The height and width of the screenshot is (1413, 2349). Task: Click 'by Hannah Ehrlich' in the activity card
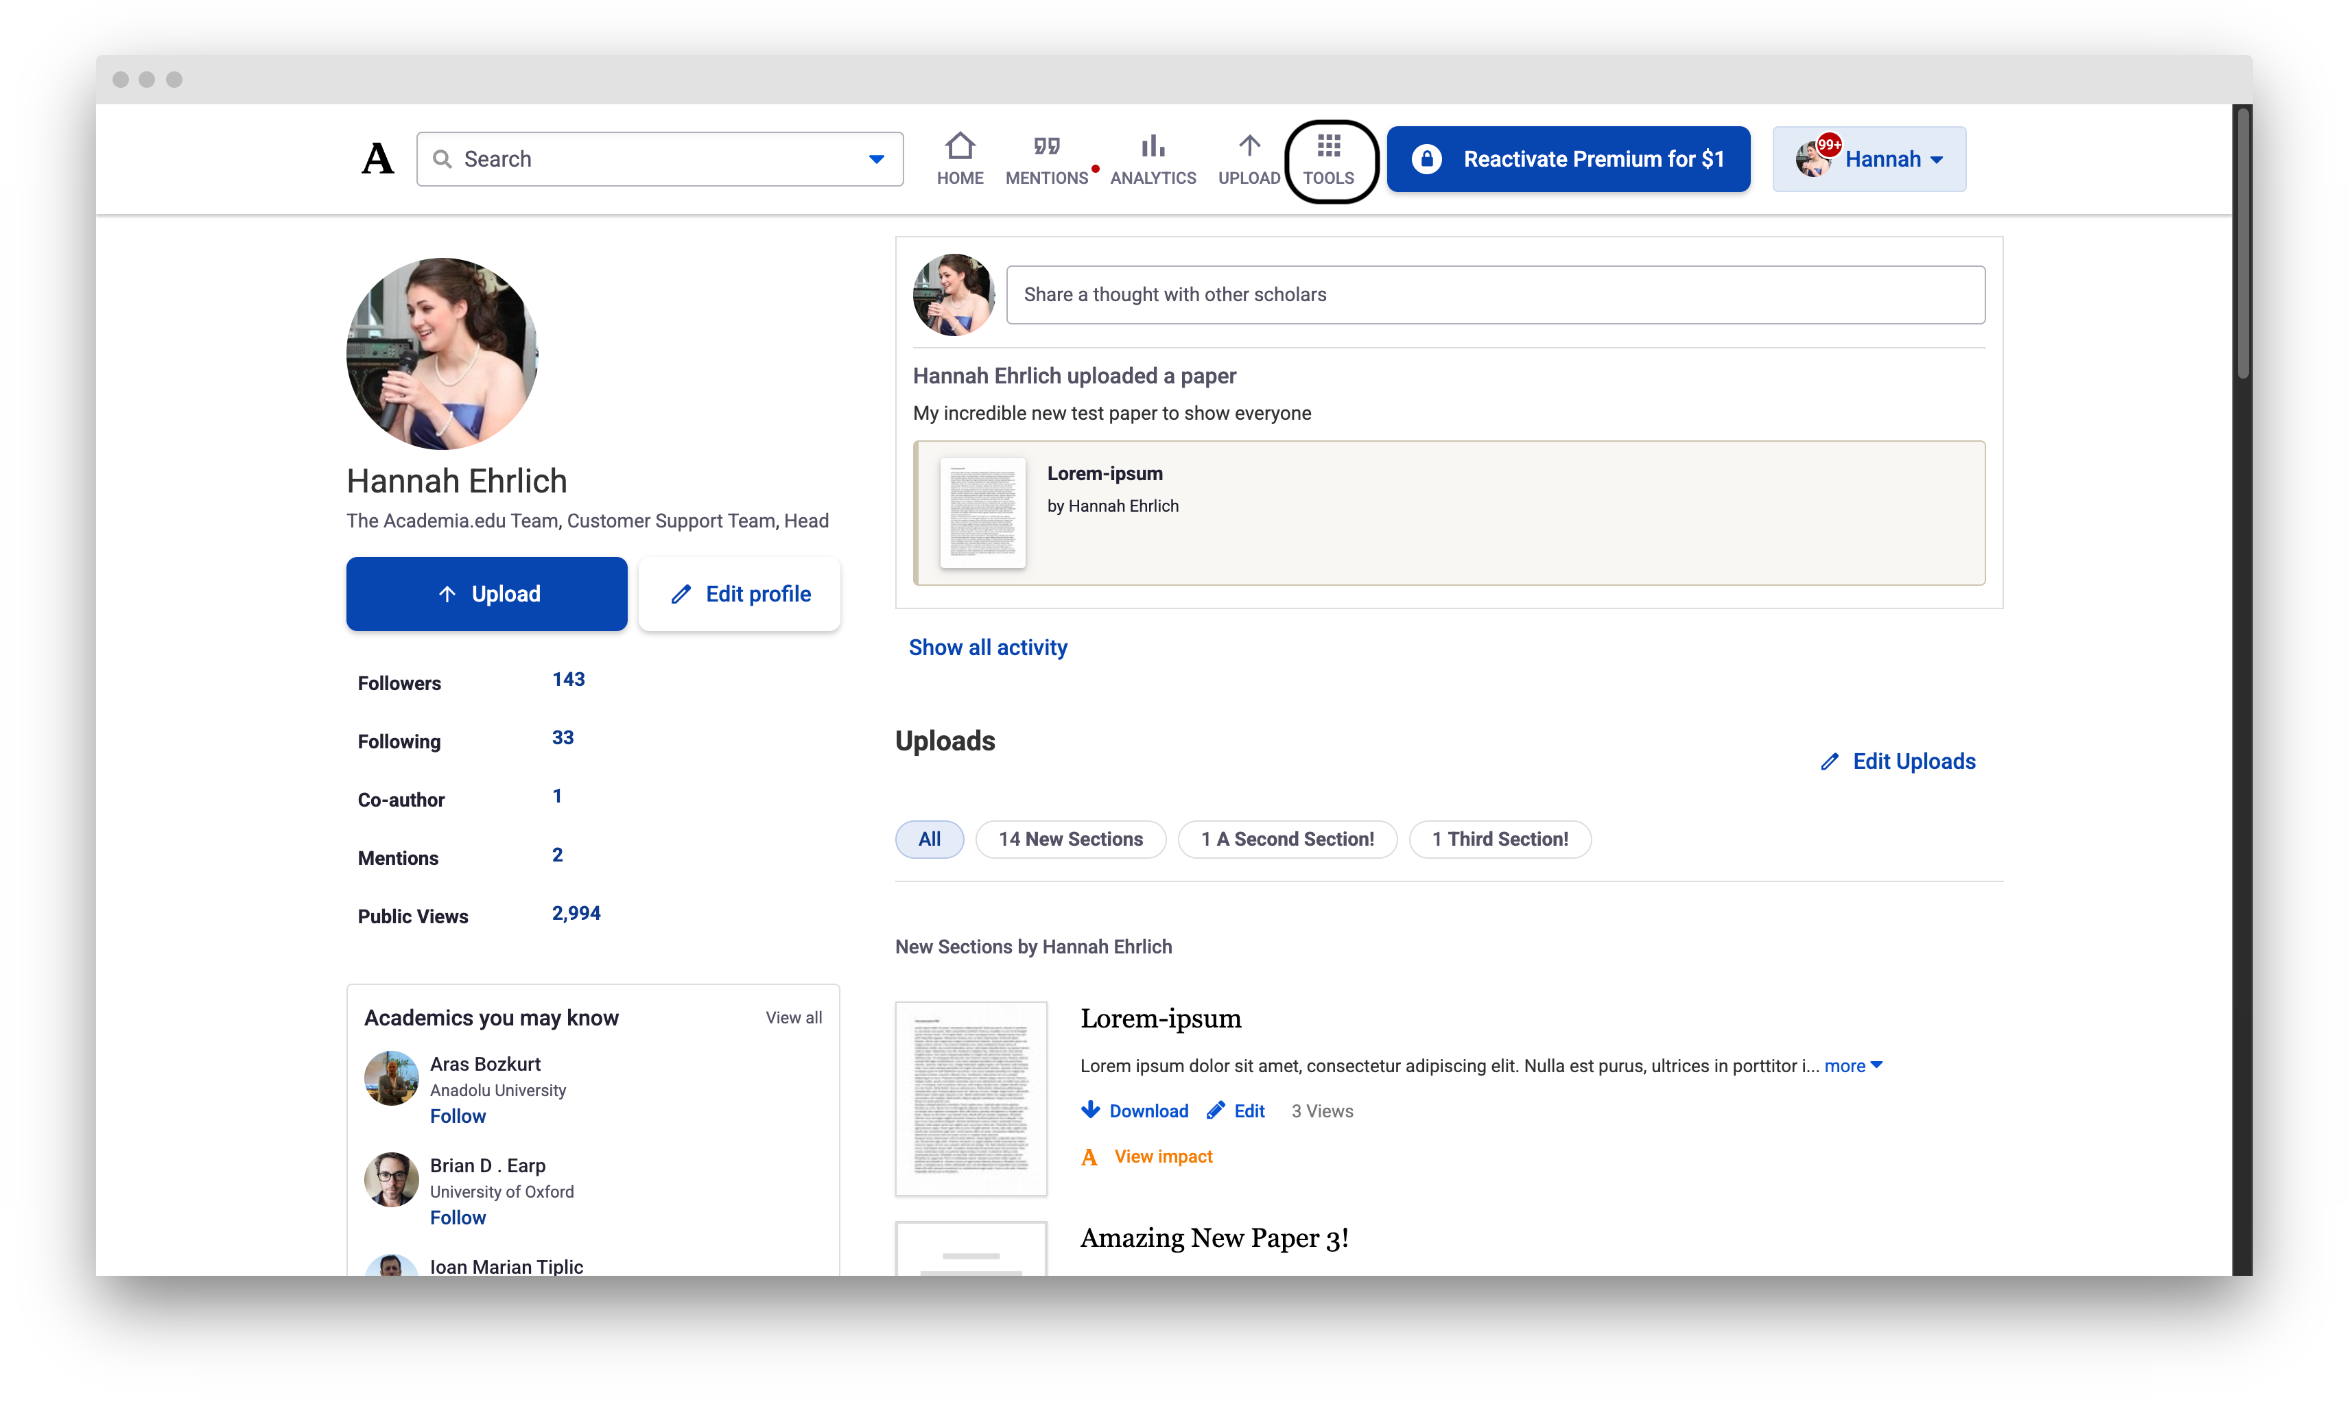(1112, 506)
